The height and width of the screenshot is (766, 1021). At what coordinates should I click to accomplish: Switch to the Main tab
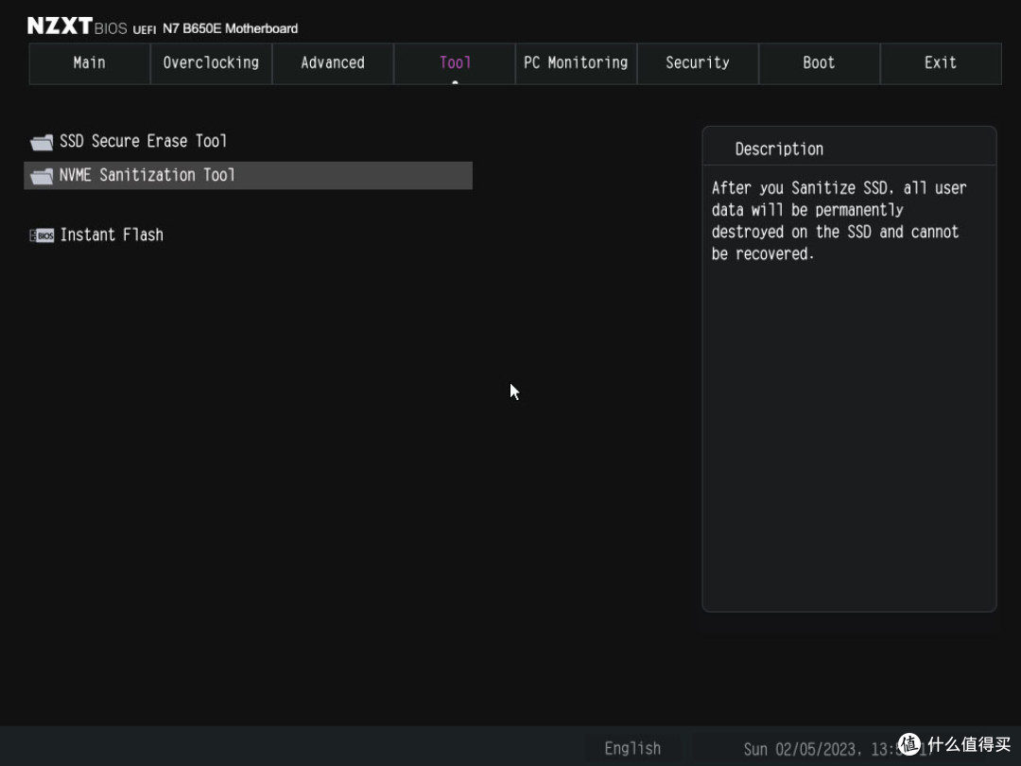click(x=90, y=63)
